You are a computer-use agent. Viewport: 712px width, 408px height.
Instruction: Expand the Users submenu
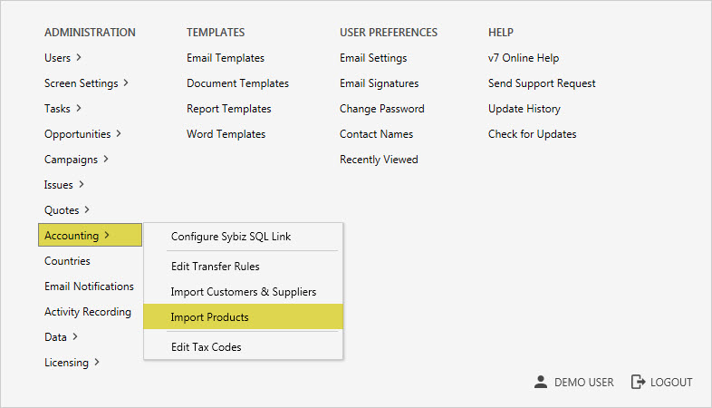click(63, 58)
